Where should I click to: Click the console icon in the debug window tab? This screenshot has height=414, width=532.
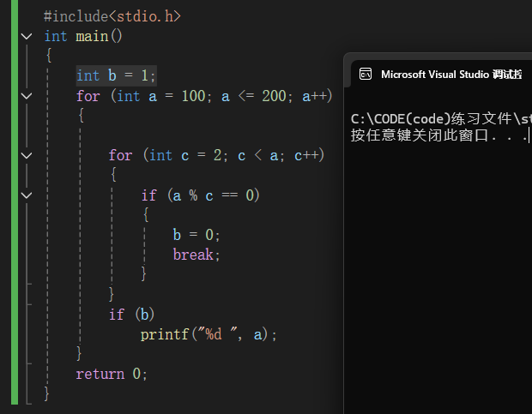tap(366, 75)
